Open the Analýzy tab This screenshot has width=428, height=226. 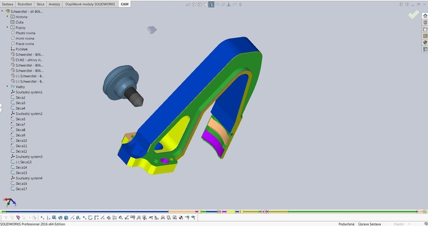(x=54, y=4)
